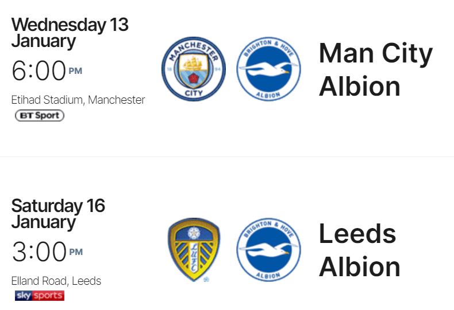Click the ship emblem inside City crest

[x=193, y=64]
